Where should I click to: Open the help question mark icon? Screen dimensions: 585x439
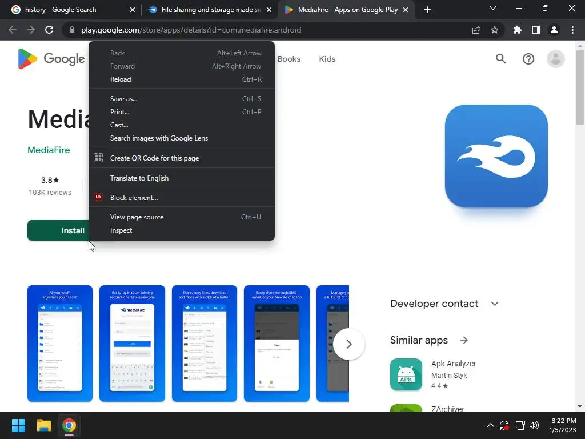click(x=528, y=59)
